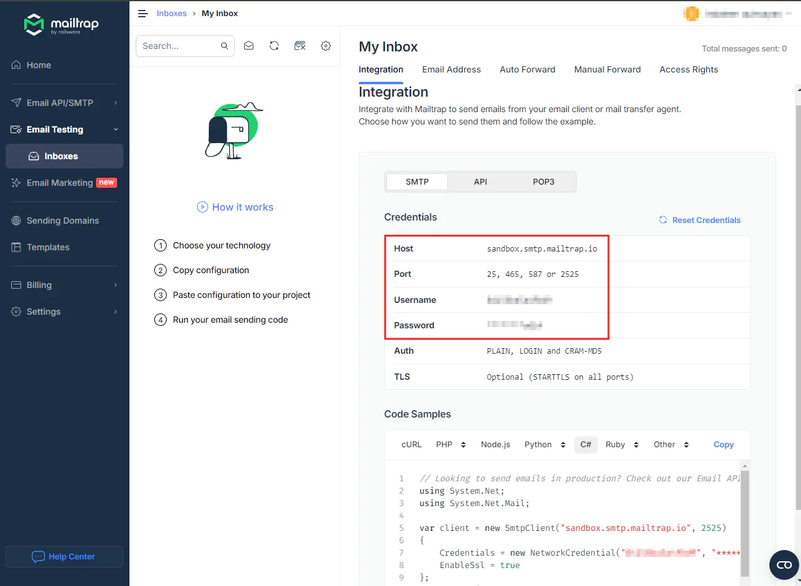801x586 pixels.
Task: Select the API toggle option
Action: coord(481,181)
